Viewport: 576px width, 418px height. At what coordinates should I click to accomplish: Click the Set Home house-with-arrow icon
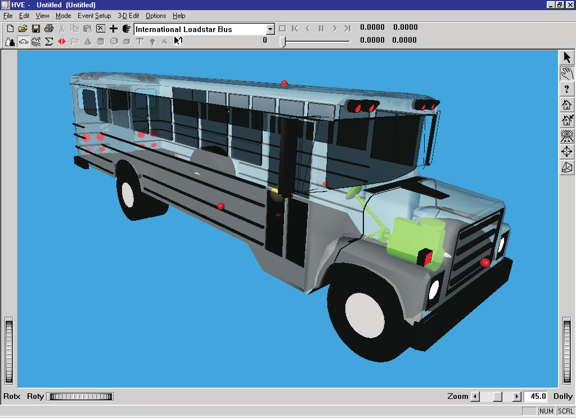(x=567, y=120)
